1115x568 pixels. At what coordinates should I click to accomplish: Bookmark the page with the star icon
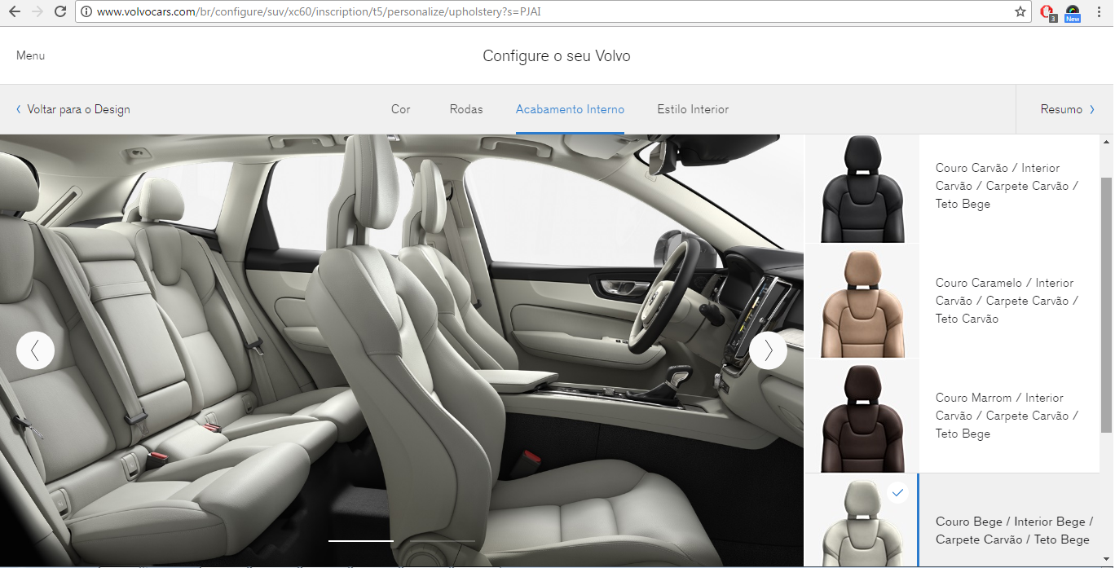[x=1020, y=11]
